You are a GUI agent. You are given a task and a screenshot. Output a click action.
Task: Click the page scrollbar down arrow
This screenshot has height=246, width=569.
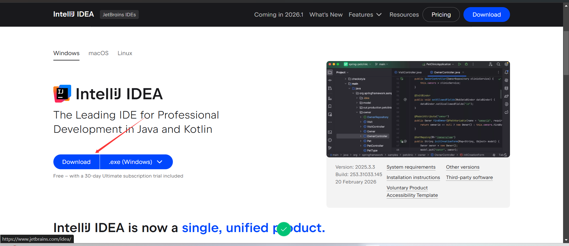tap(566, 240)
